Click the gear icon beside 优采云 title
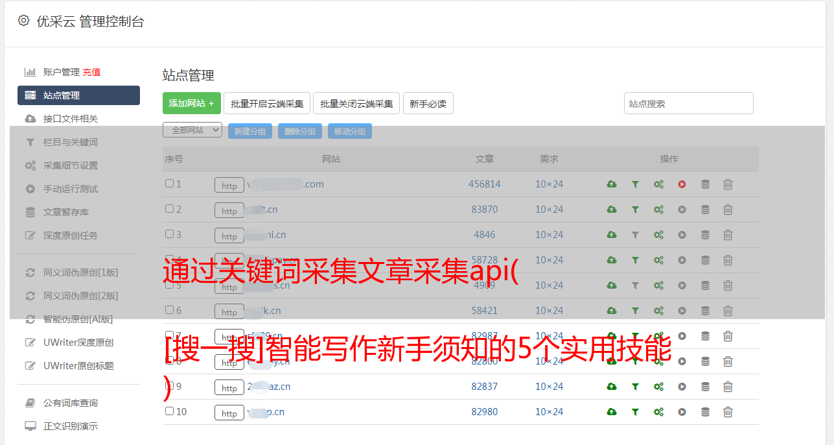Viewport: 834px width, 445px height. 24,21
